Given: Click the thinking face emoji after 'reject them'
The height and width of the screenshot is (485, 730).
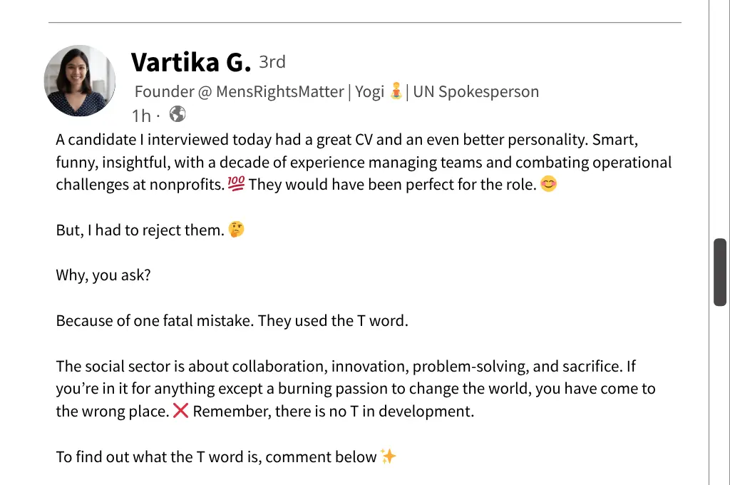Looking at the screenshot, I should [x=235, y=229].
